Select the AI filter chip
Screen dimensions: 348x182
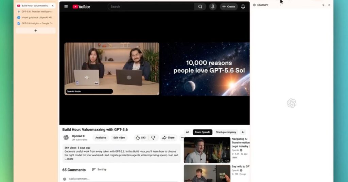click(x=243, y=132)
